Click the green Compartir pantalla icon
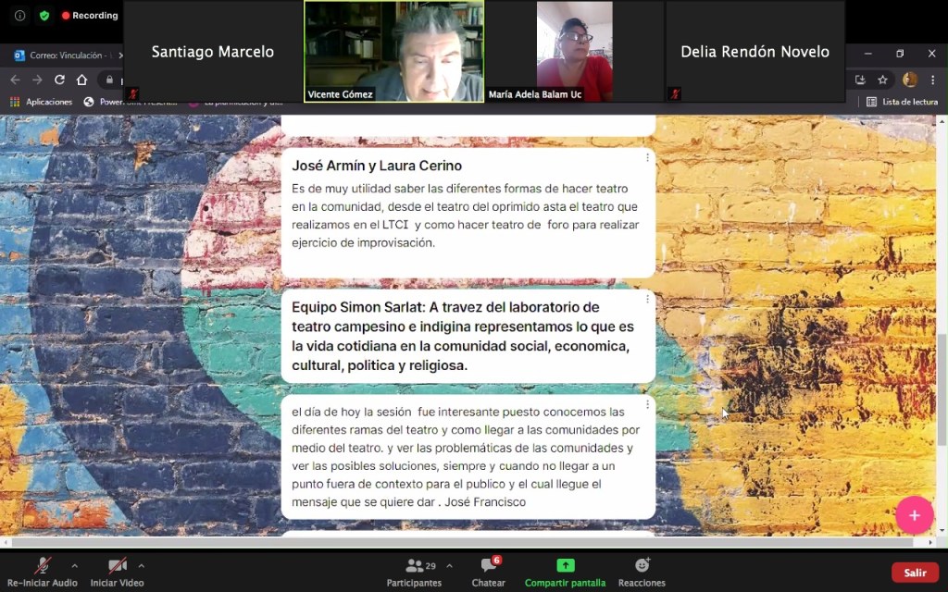 coord(565,565)
